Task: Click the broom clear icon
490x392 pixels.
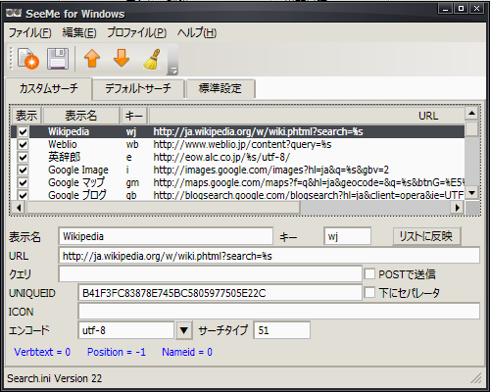Action: point(152,59)
